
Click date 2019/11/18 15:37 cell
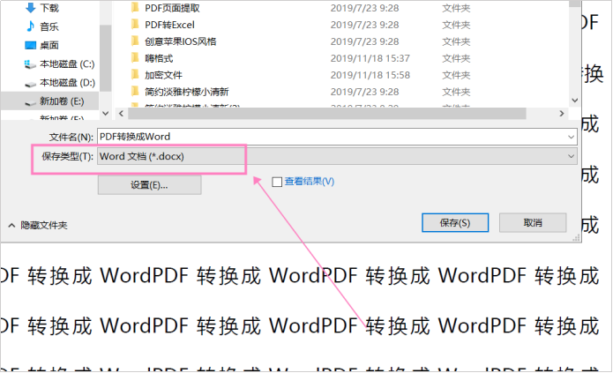(370, 58)
